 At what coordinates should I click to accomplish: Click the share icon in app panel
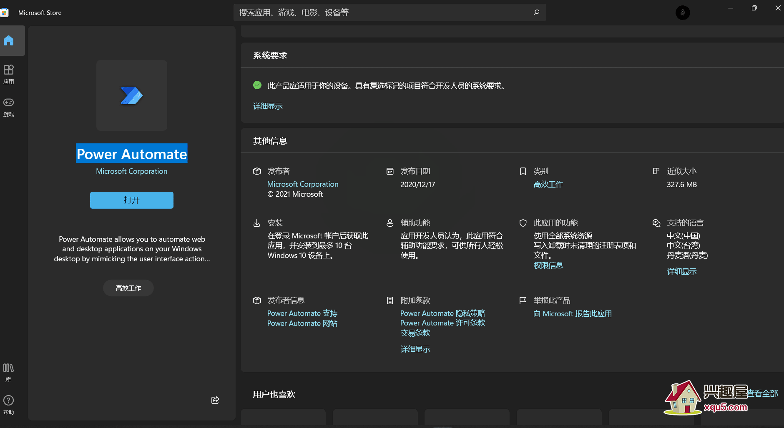coord(215,400)
